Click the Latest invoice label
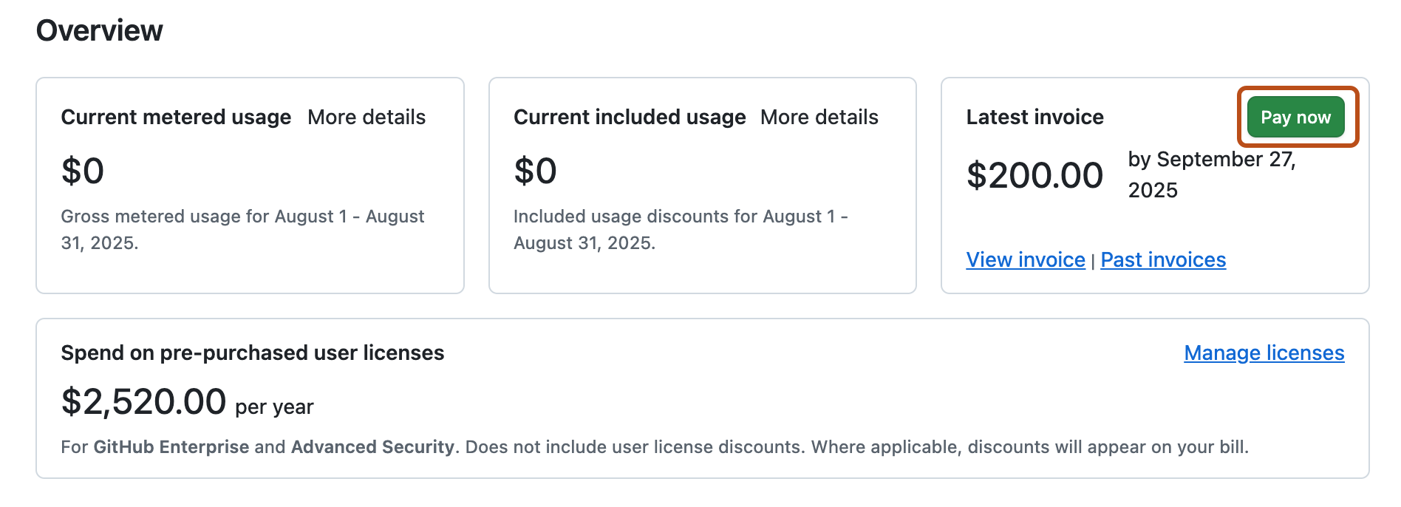Image resolution: width=1401 pixels, height=507 pixels. (1034, 117)
